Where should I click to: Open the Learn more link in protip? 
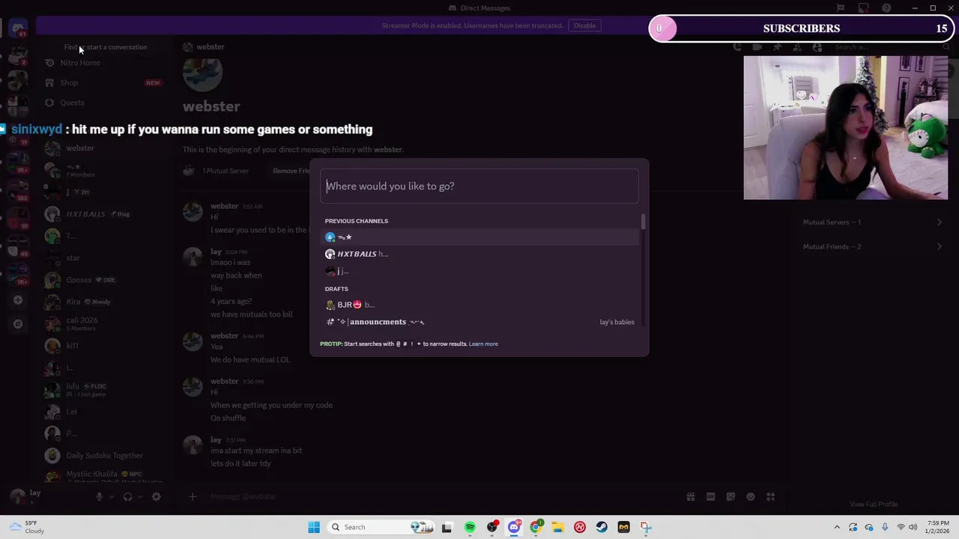click(483, 344)
